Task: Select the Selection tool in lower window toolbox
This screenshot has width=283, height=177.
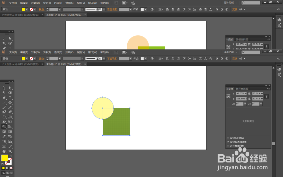Action: coord(4,88)
